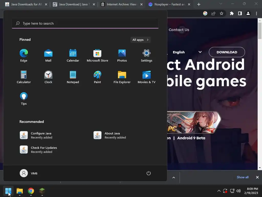The height and width of the screenshot is (197, 262).
Task: Open the Calculator app
Action: point(24,77)
